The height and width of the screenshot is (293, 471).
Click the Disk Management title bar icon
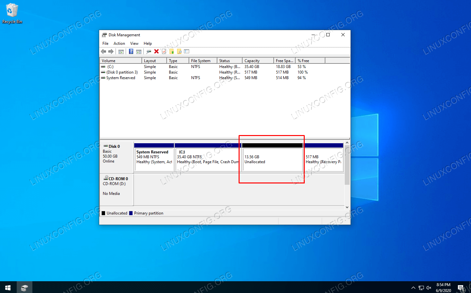pos(104,35)
